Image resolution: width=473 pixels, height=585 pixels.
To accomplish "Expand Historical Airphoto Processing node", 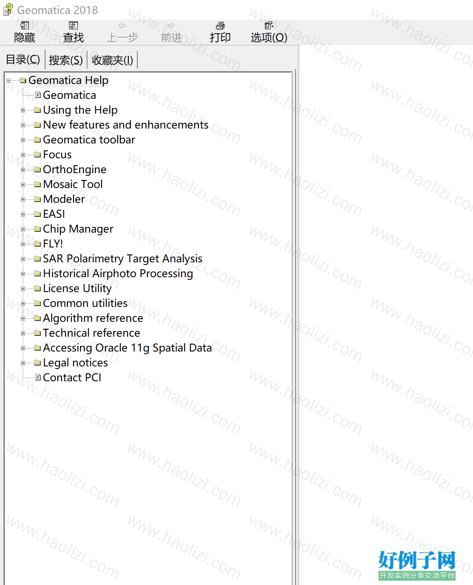I will coord(23,274).
